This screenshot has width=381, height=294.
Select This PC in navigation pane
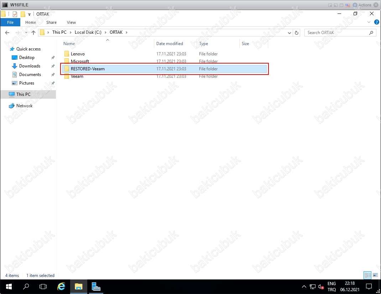tap(28, 94)
